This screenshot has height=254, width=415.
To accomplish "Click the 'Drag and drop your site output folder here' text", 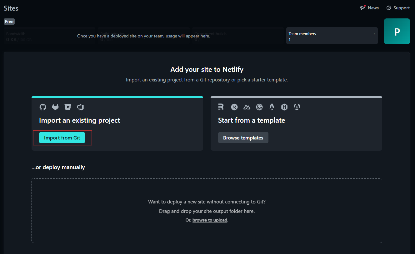I will tap(207, 211).
